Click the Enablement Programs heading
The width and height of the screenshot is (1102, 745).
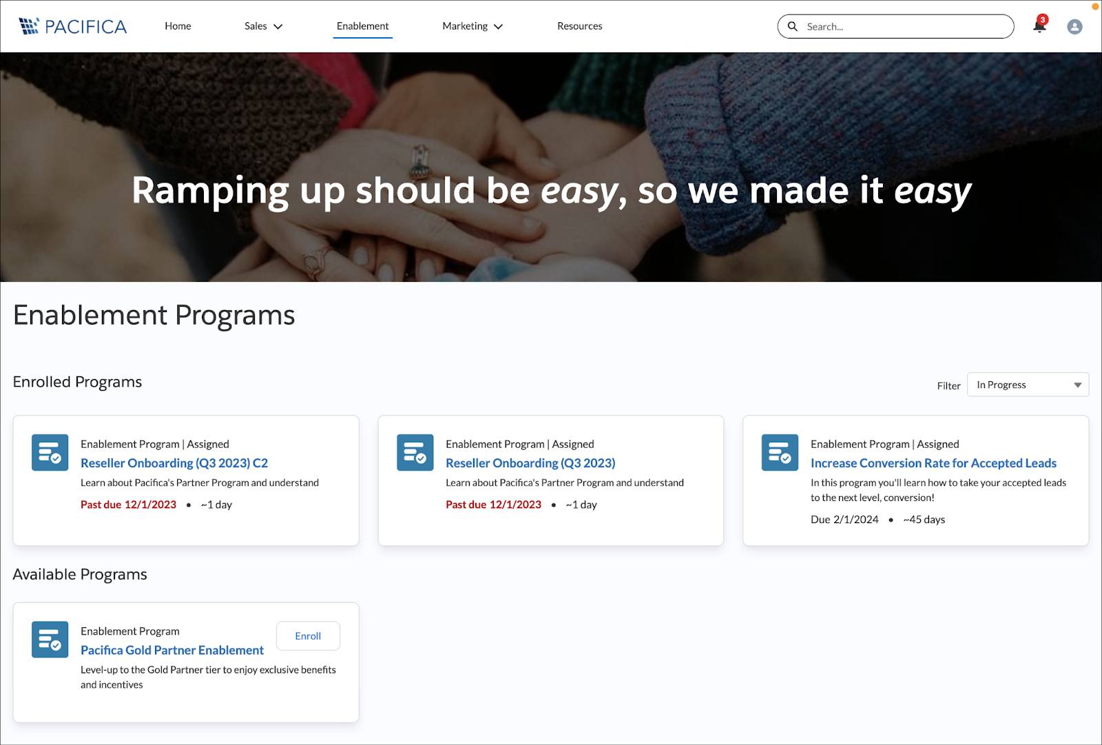(x=154, y=316)
